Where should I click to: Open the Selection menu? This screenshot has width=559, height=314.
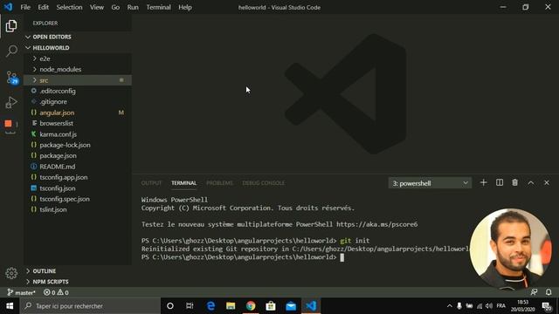coord(69,7)
